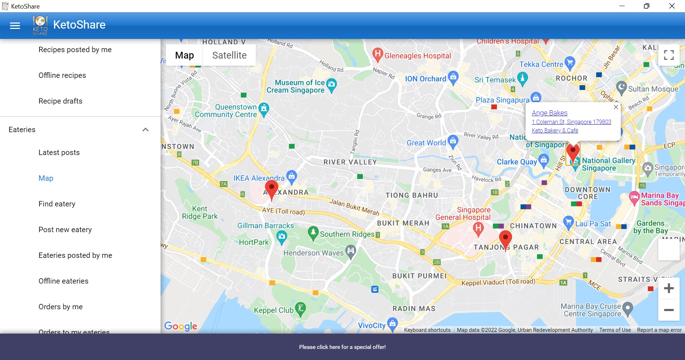Click the Gleneagles Hospital icon

point(377,55)
